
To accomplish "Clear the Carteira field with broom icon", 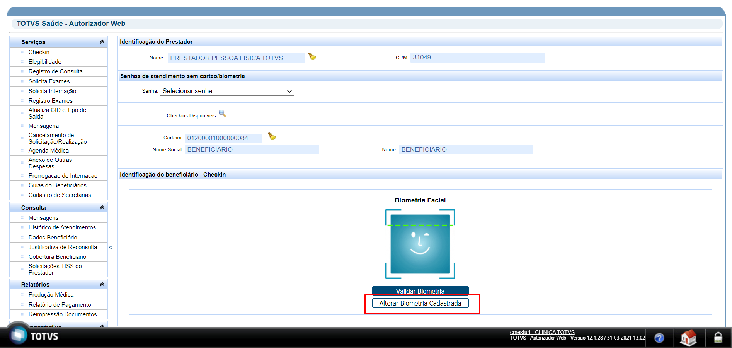I will 272,137.
